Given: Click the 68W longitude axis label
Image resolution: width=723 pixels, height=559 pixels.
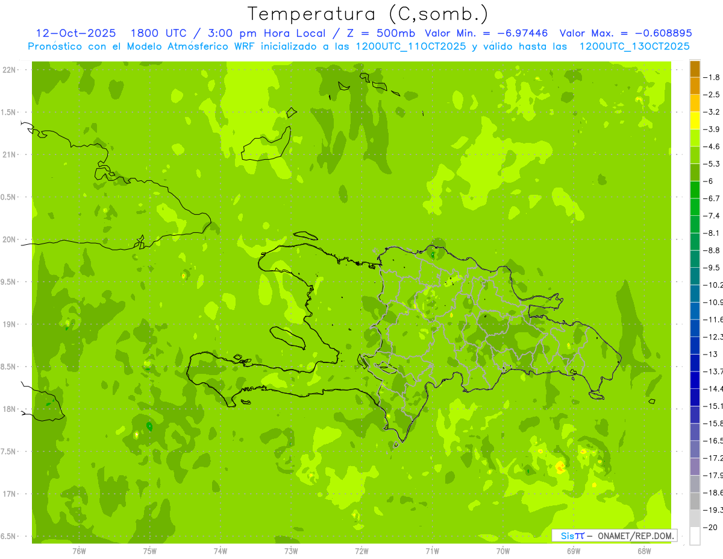Looking at the screenshot, I should pos(643,550).
